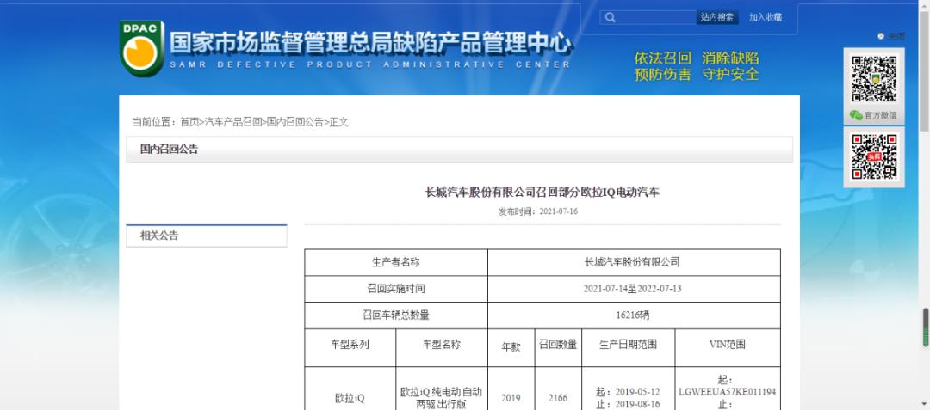Click the 召回车辆总数量 table cell

click(396, 315)
